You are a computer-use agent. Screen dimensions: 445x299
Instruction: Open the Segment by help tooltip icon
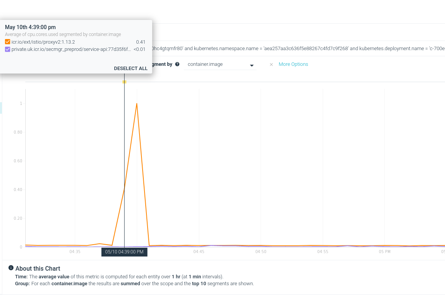(177, 64)
